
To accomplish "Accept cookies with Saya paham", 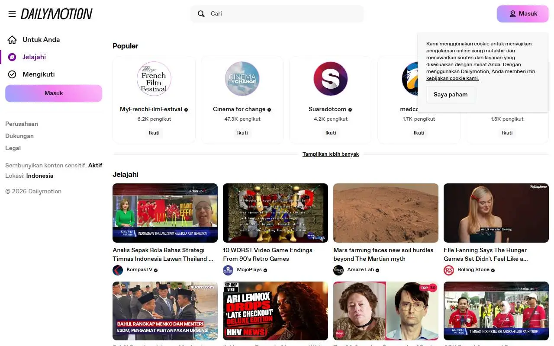I will pyautogui.click(x=451, y=95).
